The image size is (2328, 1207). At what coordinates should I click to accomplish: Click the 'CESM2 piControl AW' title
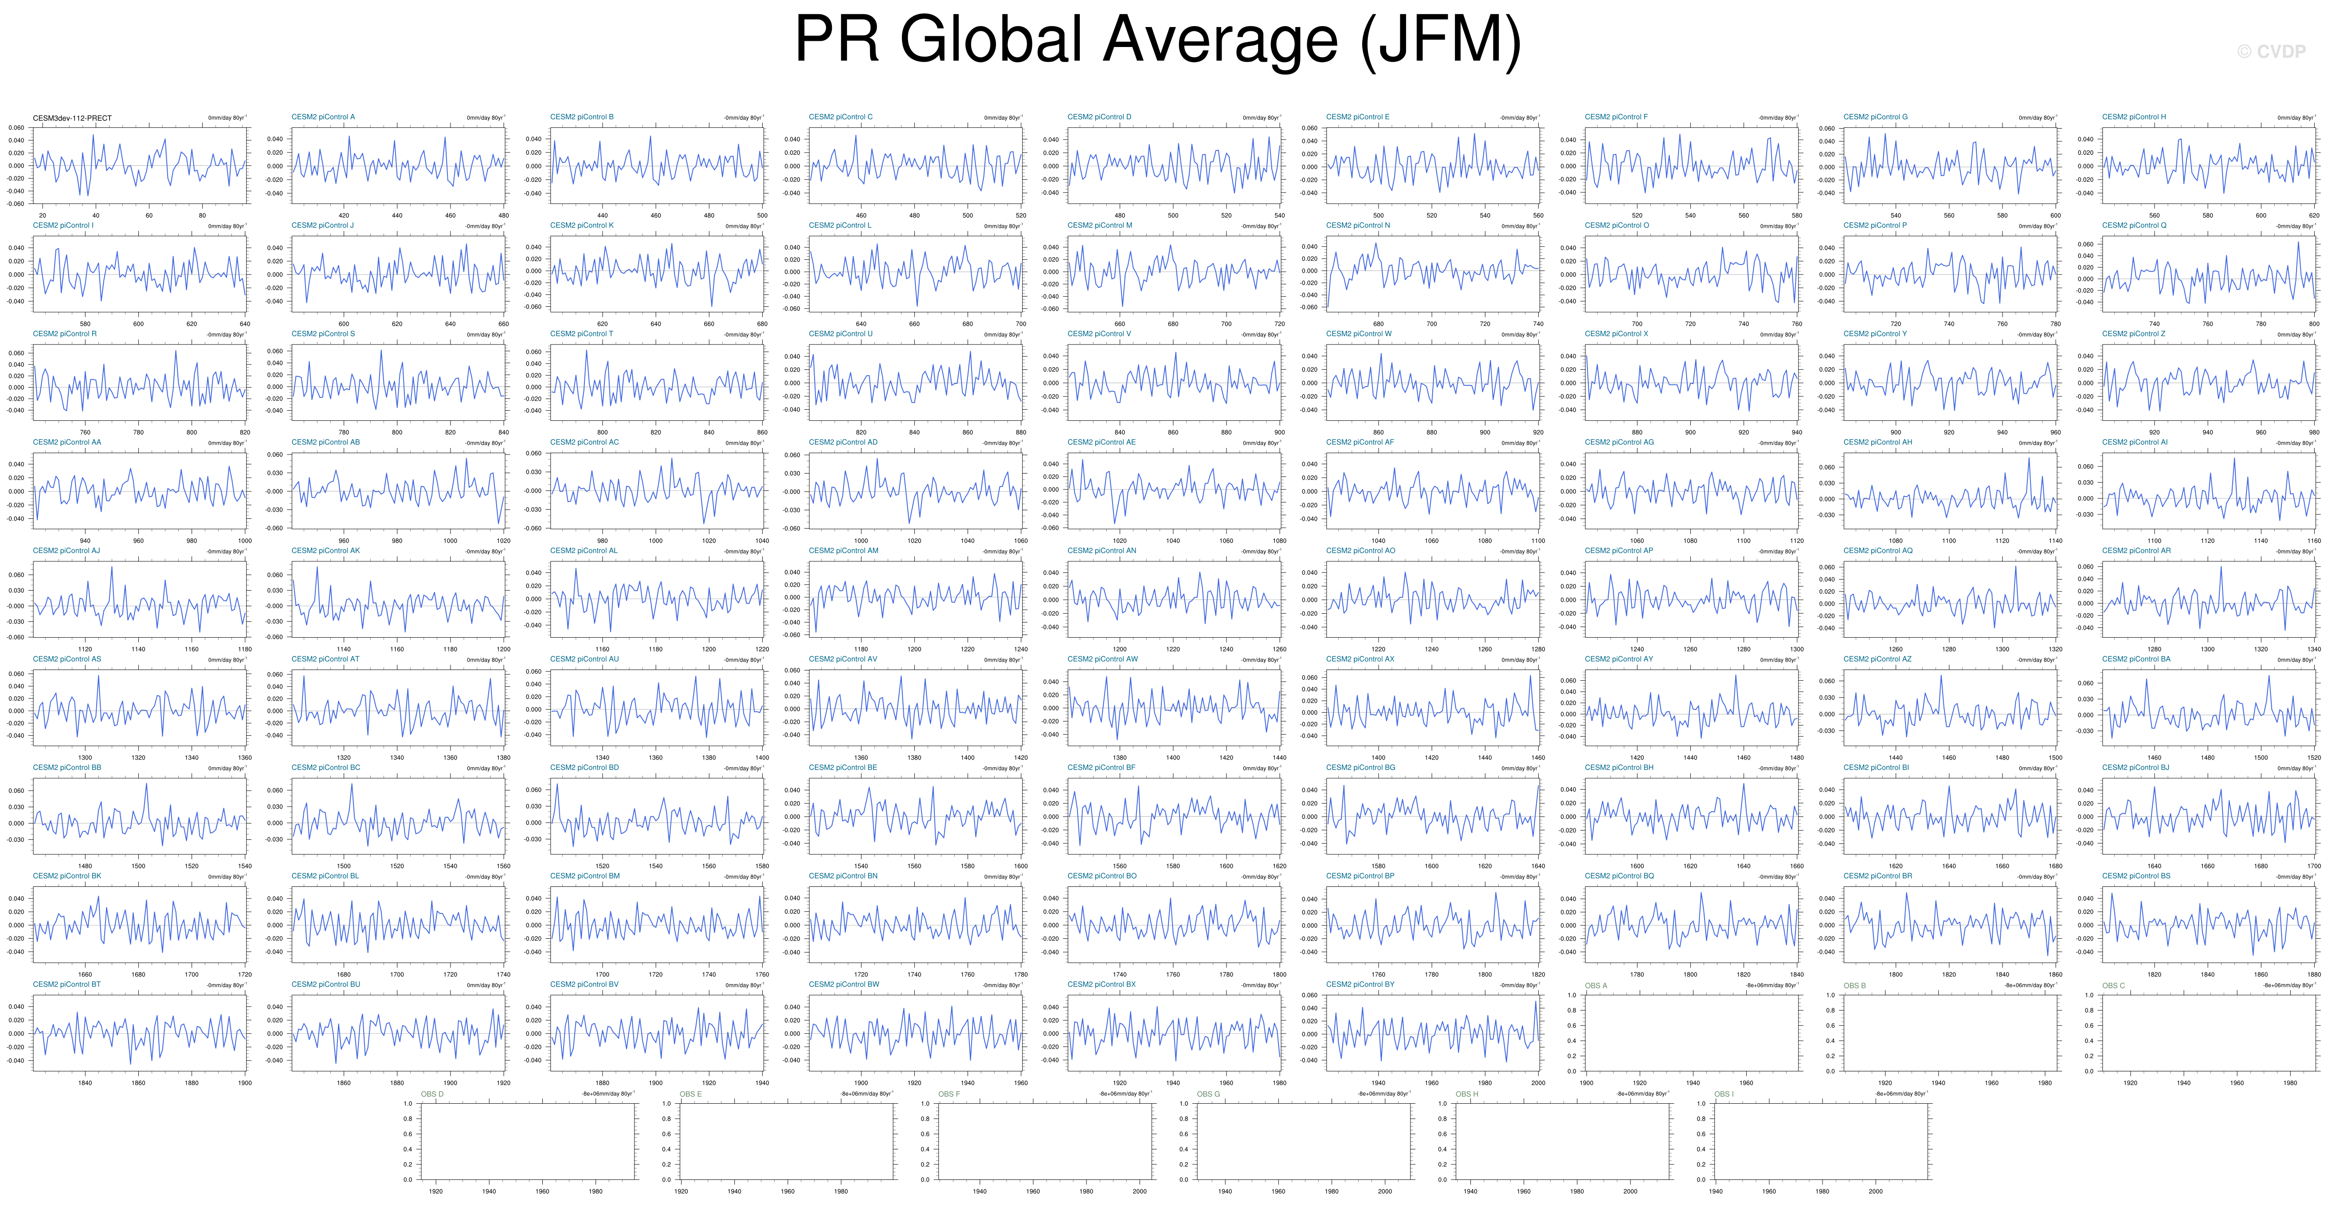coord(1102,659)
